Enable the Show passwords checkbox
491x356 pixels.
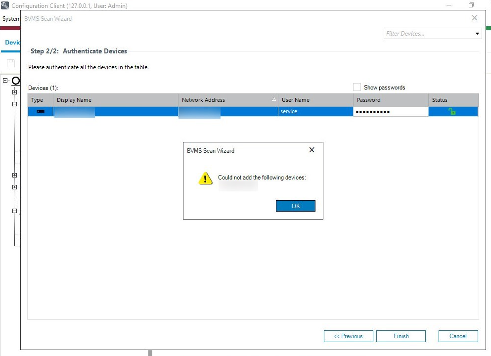[357, 87]
